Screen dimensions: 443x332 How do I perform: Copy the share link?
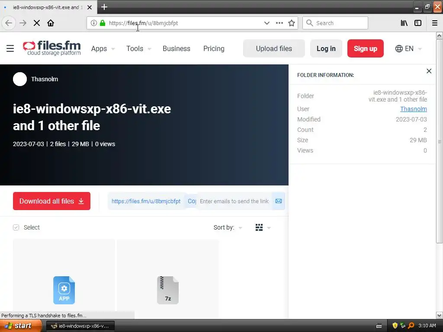(x=192, y=201)
